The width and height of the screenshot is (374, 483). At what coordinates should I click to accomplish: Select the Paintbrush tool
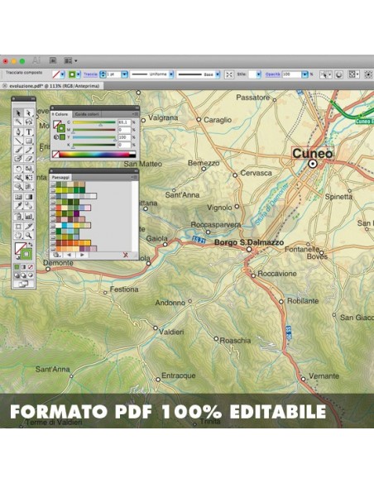point(18,150)
